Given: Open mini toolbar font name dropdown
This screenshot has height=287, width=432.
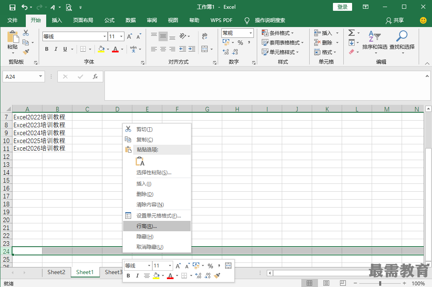Looking at the screenshot, I should point(149,266).
